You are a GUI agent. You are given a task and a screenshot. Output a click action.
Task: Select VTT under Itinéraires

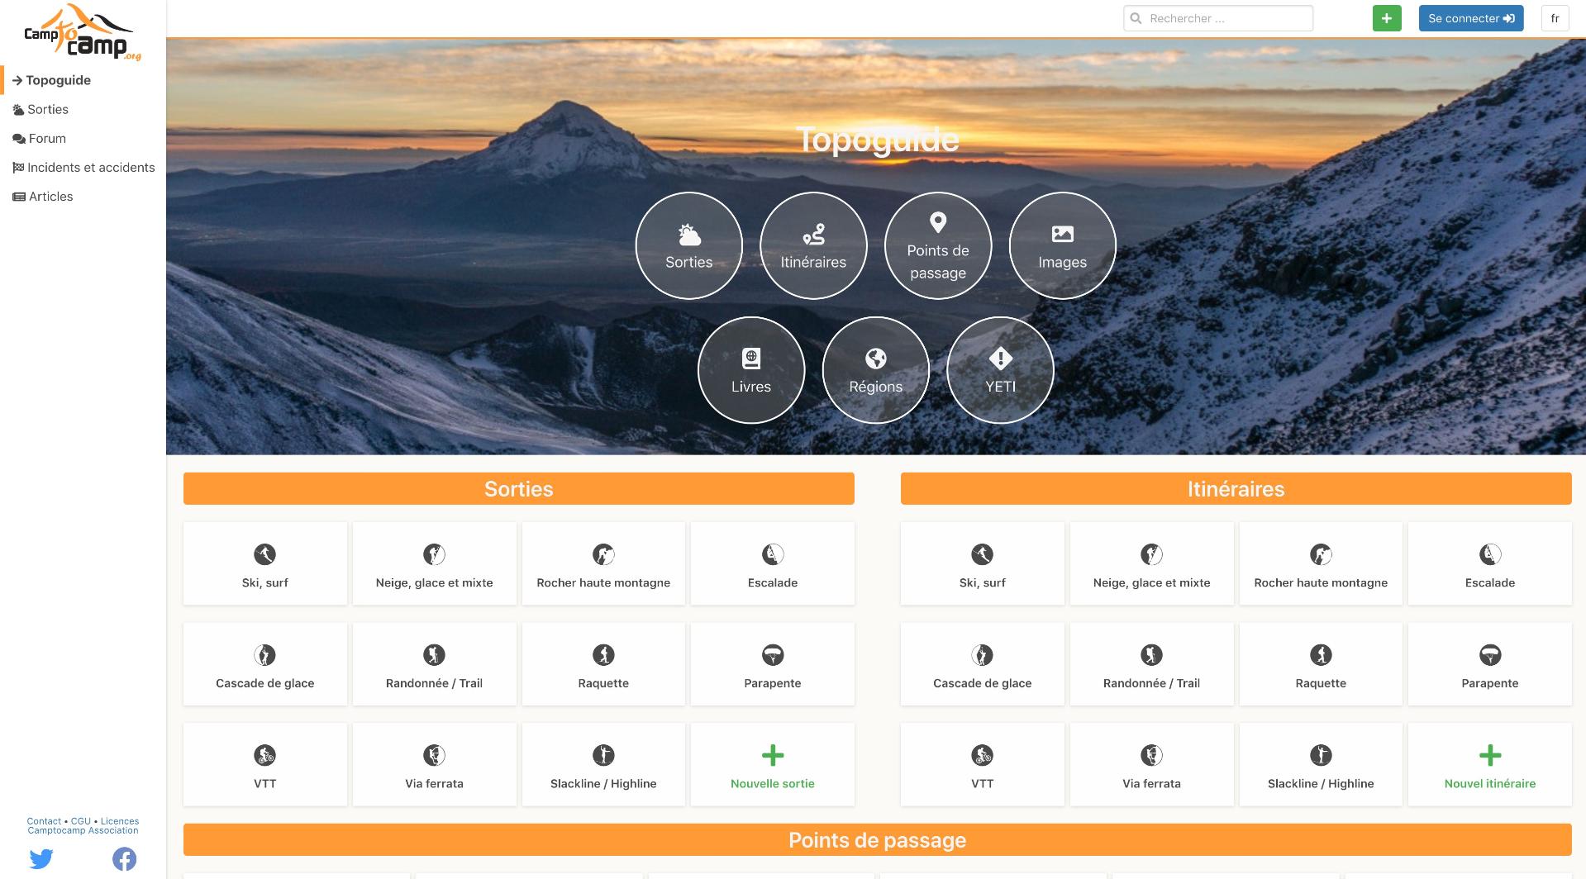[x=983, y=765]
